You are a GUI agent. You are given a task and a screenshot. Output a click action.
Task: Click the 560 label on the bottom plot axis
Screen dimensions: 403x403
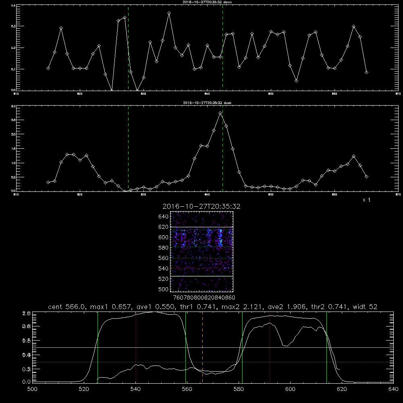(187, 389)
